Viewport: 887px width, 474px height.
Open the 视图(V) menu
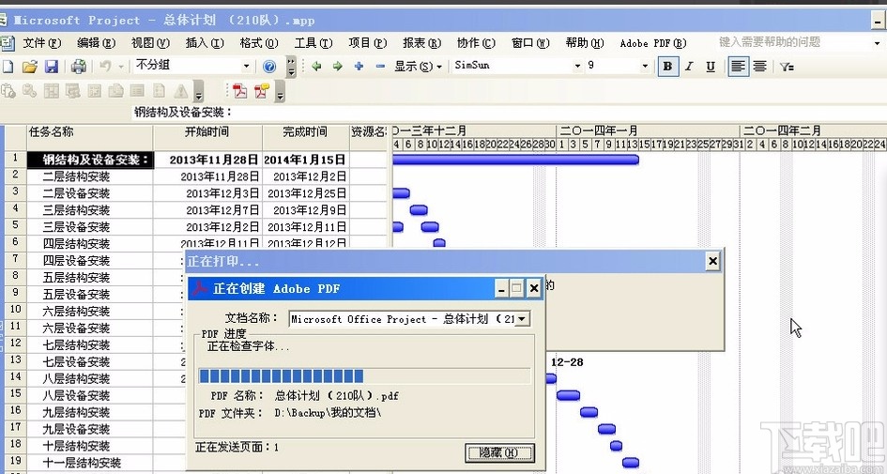point(150,43)
